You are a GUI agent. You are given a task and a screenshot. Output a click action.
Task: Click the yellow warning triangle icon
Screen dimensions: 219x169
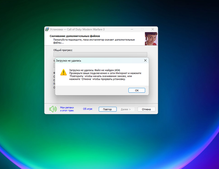point(63,72)
